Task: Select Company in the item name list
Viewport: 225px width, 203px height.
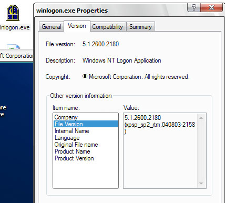Action: click(x=86, y=117)
